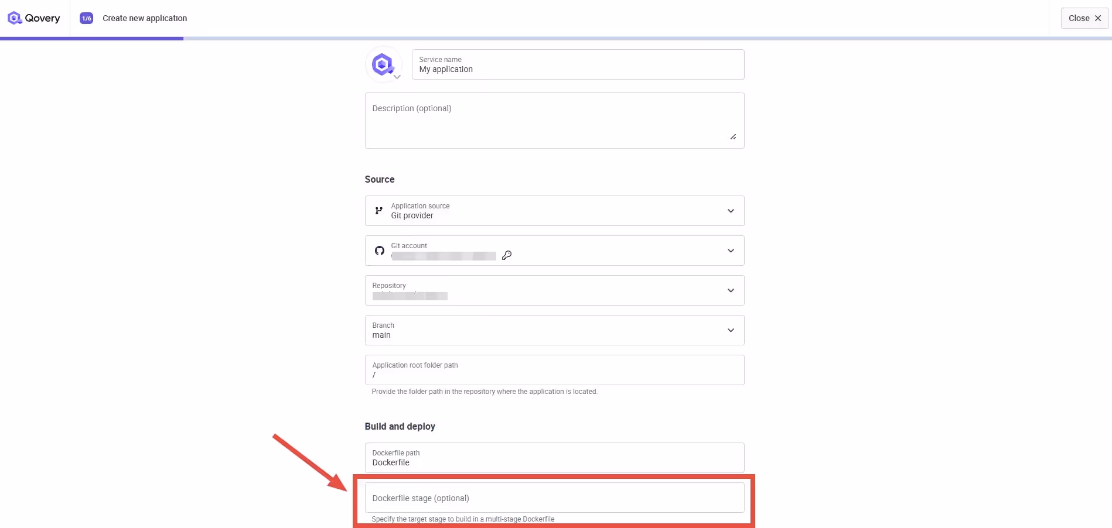The width and height of the screenshot is (1112, 528).
Task: Open the Git account dropdown
Action: [731, 251]
